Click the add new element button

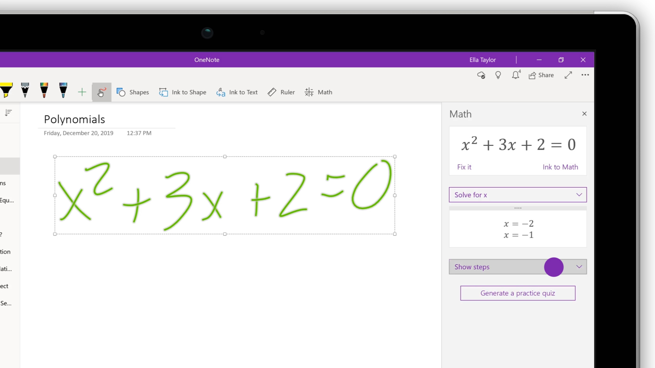pyautogui.click(x=82, y=92)
